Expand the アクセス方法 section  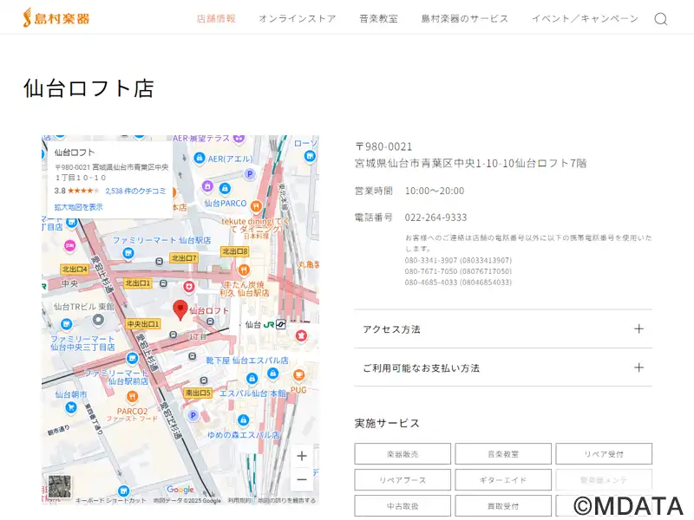click(503, 329)
